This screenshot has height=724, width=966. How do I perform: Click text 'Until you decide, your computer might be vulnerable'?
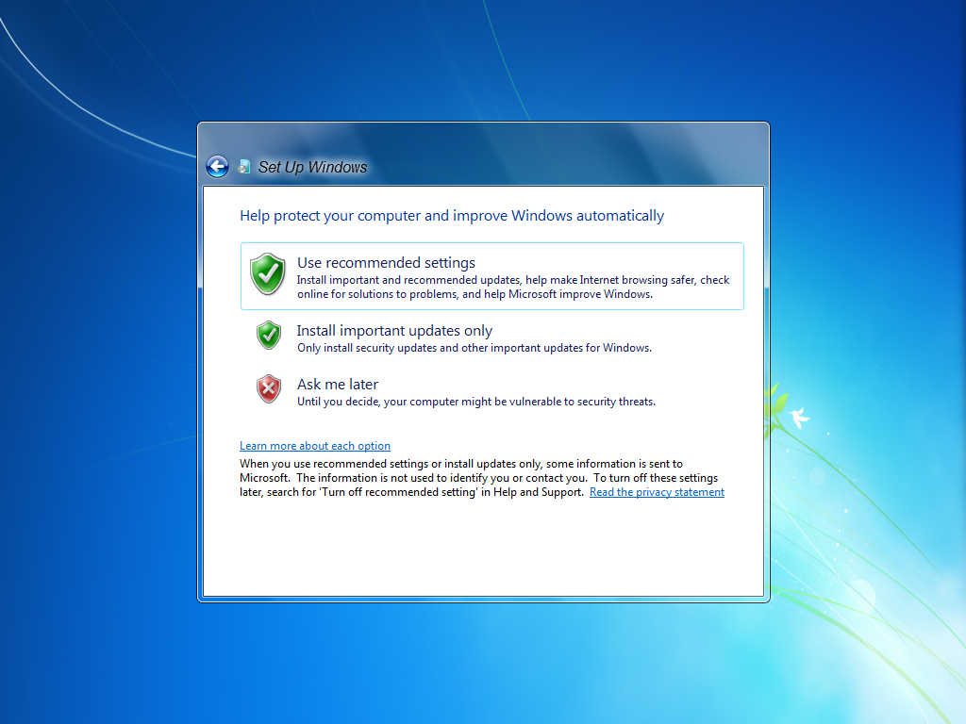click(x=476, y=402)
